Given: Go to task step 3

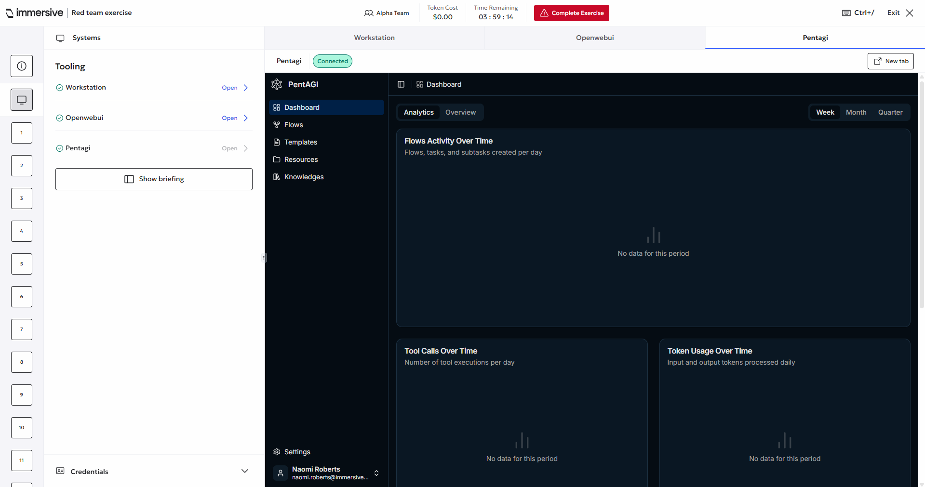Looking at the screenshot, I should click(22, 198).
